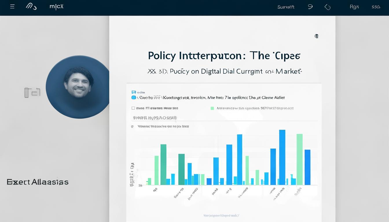Click the small blue icon above the legend

[133, 92]
